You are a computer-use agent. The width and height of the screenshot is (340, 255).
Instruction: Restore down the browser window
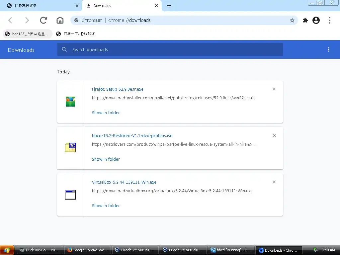(320, 3)
